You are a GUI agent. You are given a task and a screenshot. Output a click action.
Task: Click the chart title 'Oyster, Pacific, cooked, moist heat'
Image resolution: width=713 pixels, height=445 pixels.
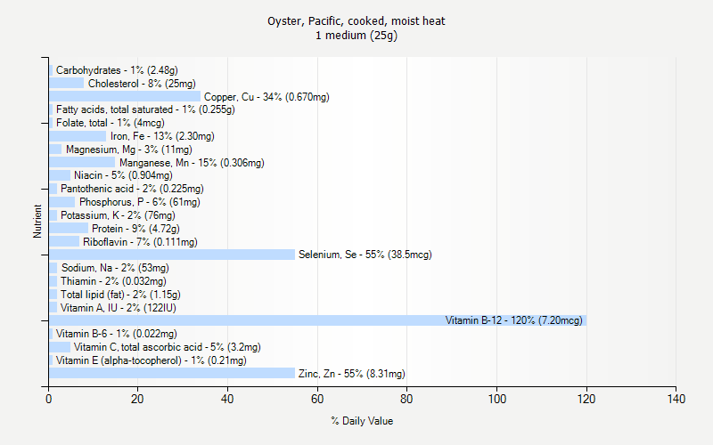[356, 21]
